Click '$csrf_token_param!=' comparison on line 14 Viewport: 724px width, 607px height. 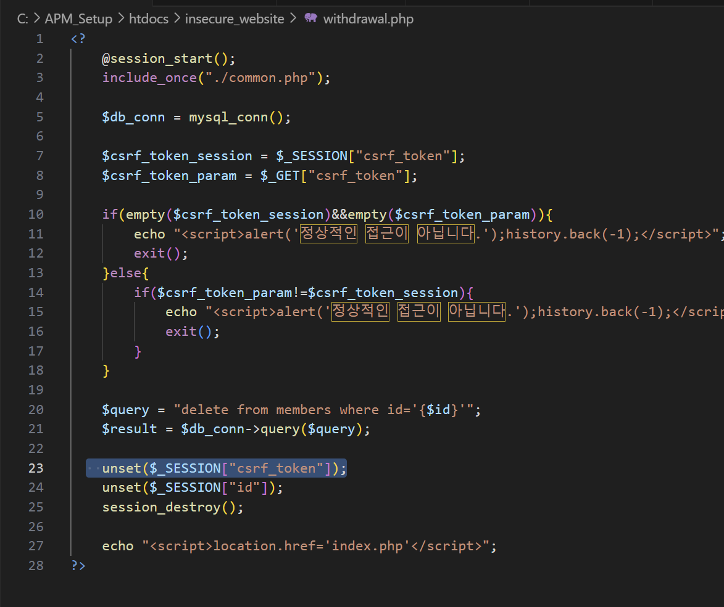[x=232, y=293]
